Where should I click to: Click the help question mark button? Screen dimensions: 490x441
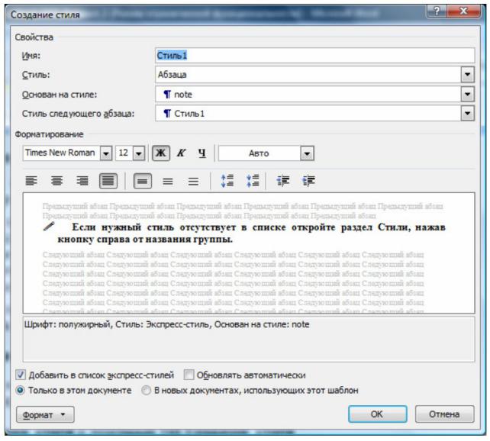[437, 11]
